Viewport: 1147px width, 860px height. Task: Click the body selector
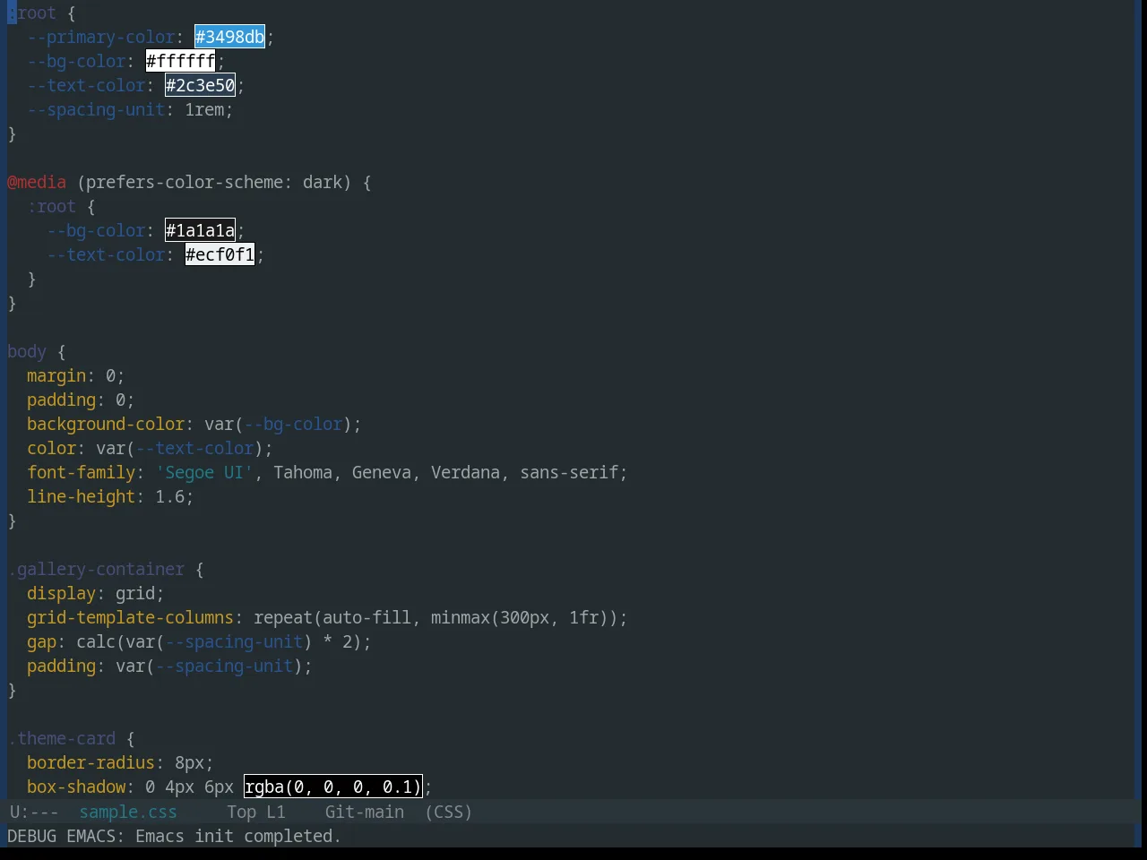pyautogui.click(x=27, y=351)
